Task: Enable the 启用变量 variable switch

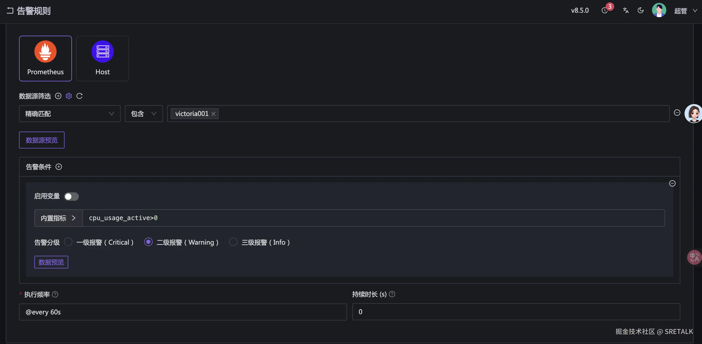Action: (x=71, y=197)
